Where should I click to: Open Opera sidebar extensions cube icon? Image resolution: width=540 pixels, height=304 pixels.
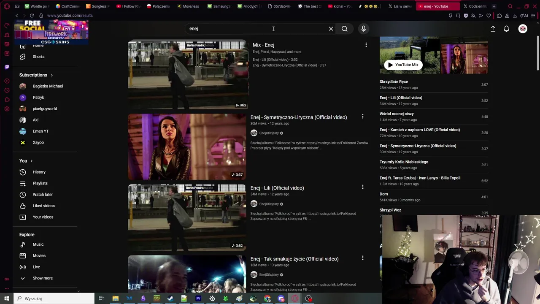point(7,100)
